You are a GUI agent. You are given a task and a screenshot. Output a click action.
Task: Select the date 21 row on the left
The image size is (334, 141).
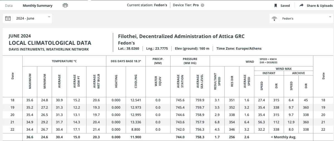[x=12, y=122]
